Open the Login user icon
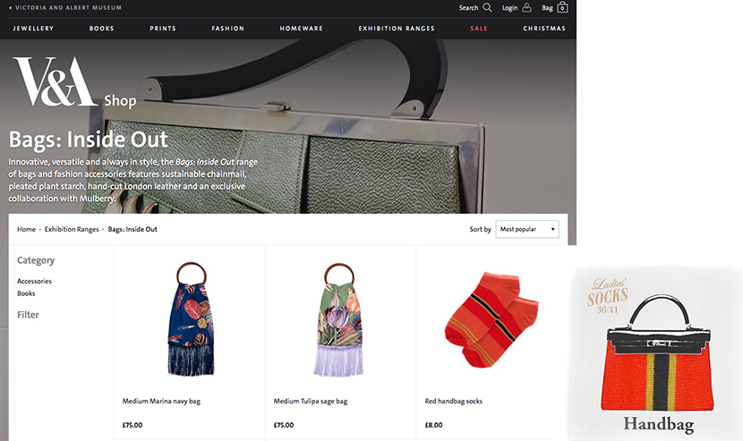Screen dimensions: 743x441 pos(526,7)
